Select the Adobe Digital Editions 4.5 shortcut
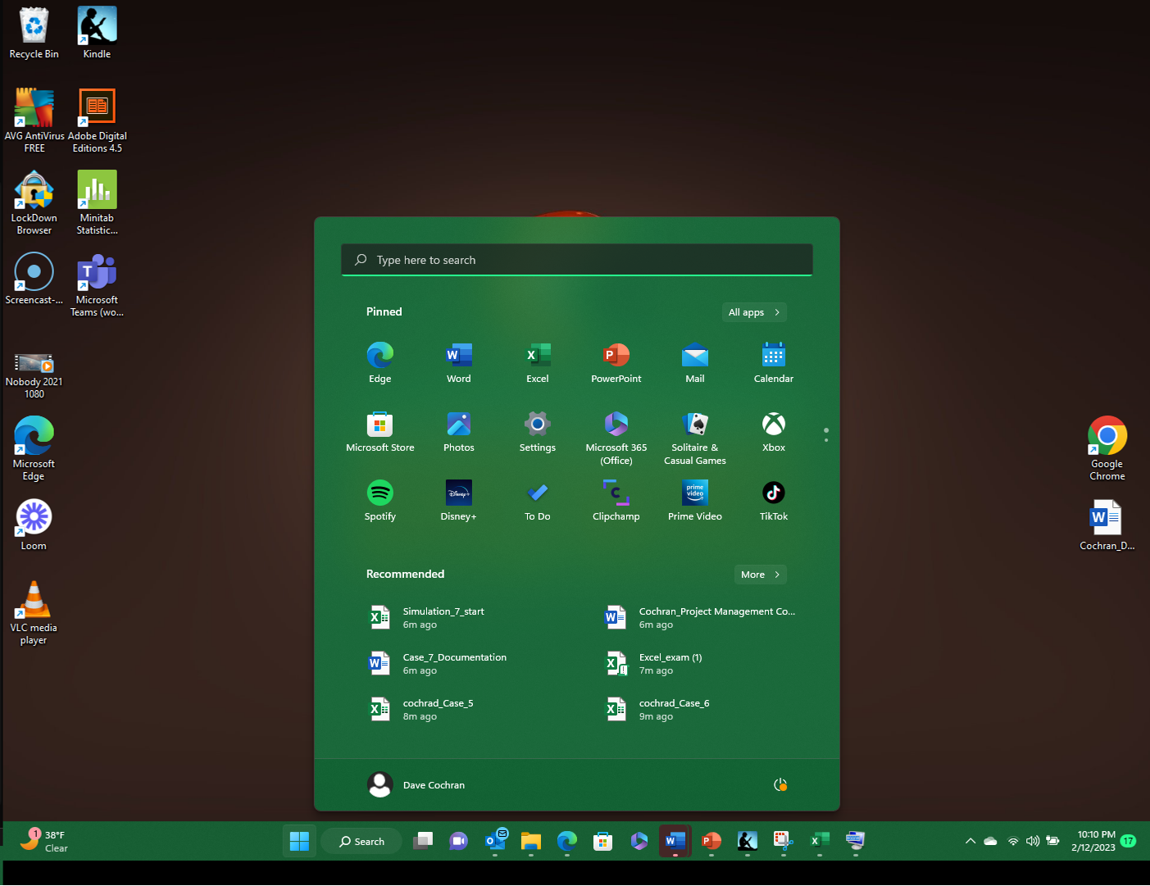1150x886 pixels. (97, 120)
